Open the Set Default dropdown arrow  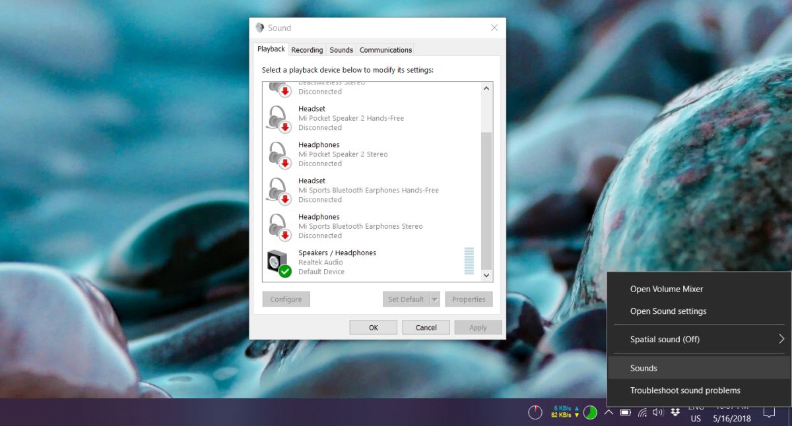point(435,299)
